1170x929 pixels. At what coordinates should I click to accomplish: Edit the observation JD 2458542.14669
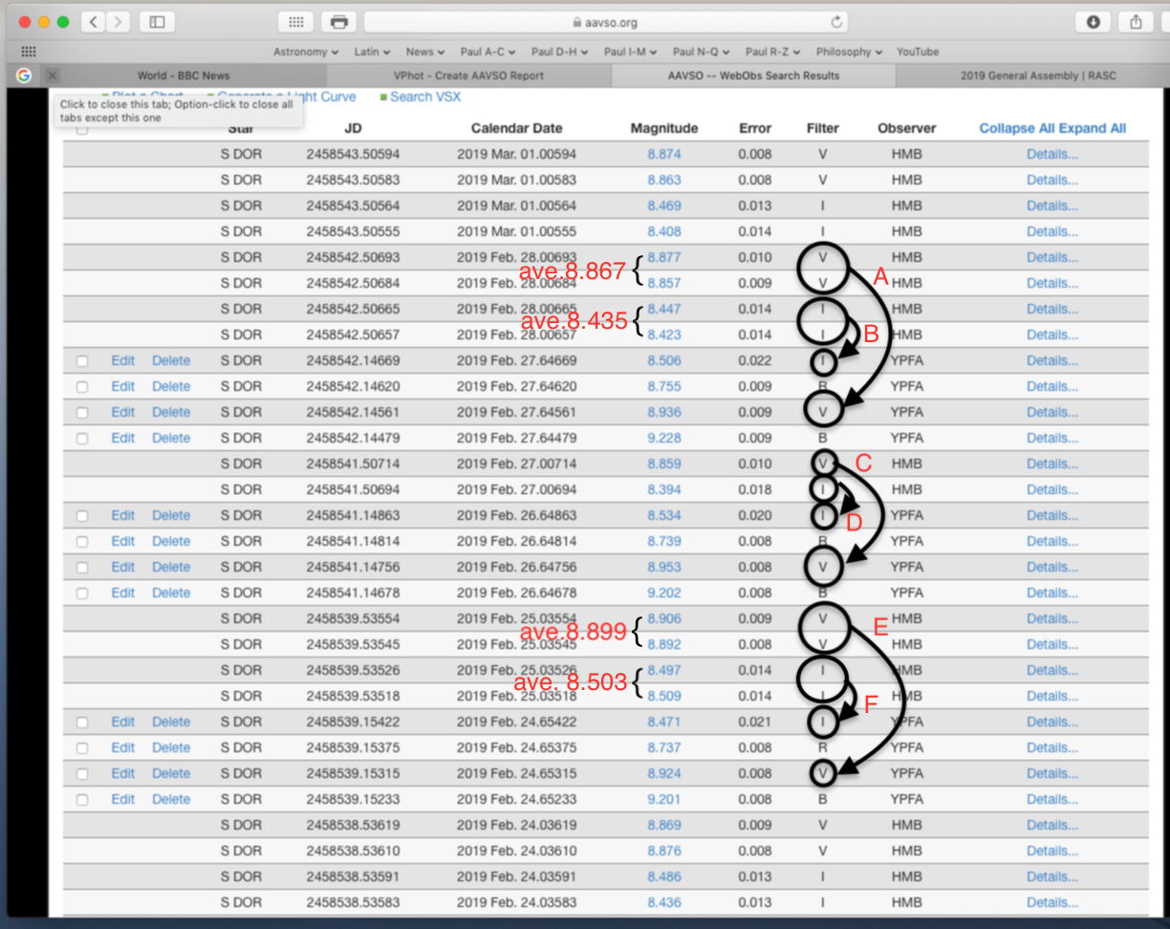pos(123,361)
